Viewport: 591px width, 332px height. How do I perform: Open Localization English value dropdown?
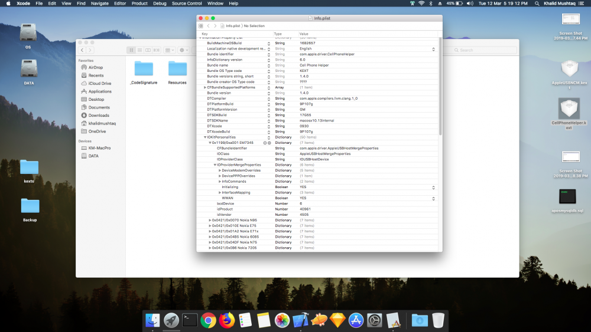(x=433, y=49)
